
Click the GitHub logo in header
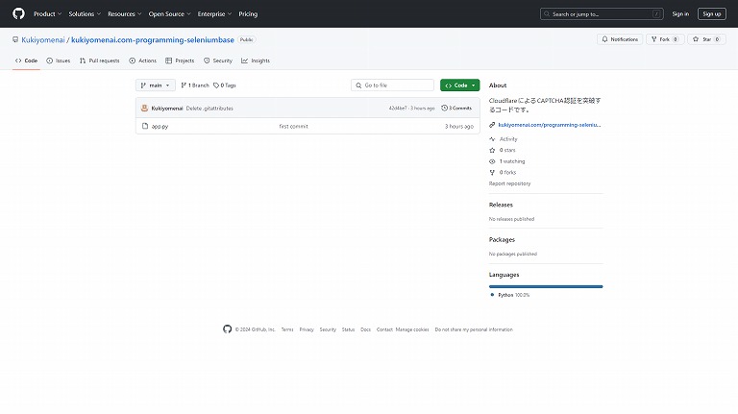coord(18,13)
